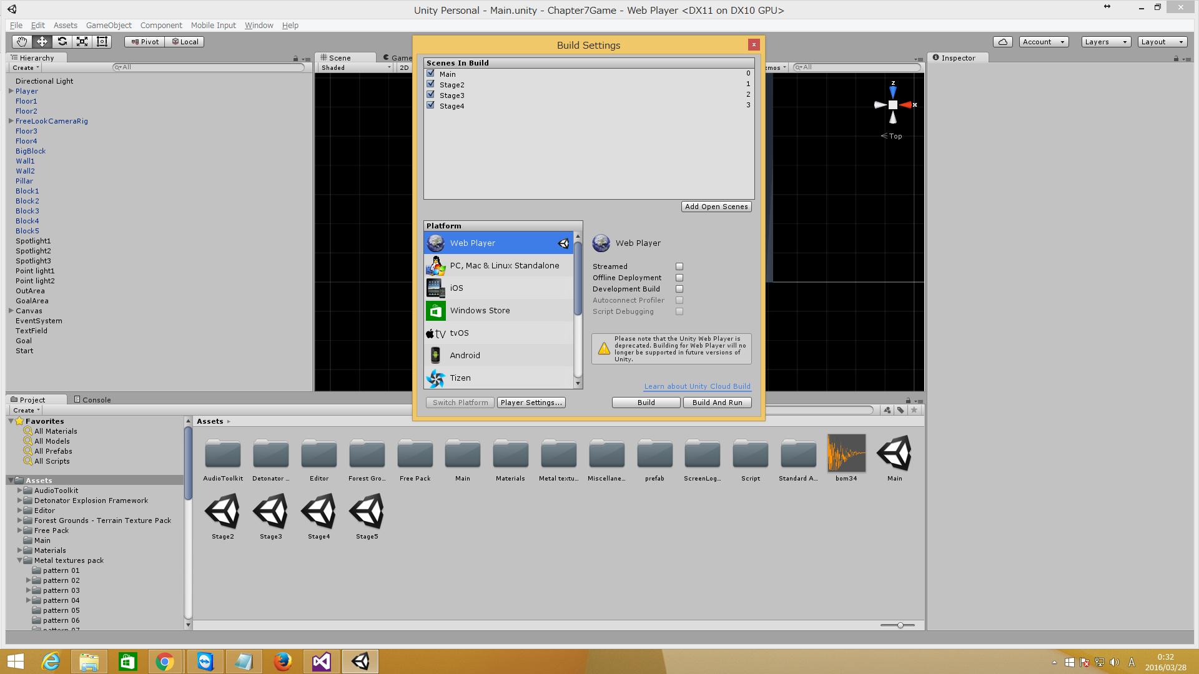Image resolution: width=1199 pixels, height=674 pixels.
Task: Enable Development Build
Action: pyautogui.click(x=679, y=289)
